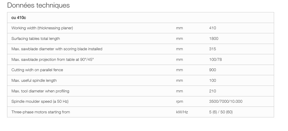Screen dimensions: 288x131
Task: Click the "5 (6) / 50 (60)" motor value
Action: (x=221, y=112)
